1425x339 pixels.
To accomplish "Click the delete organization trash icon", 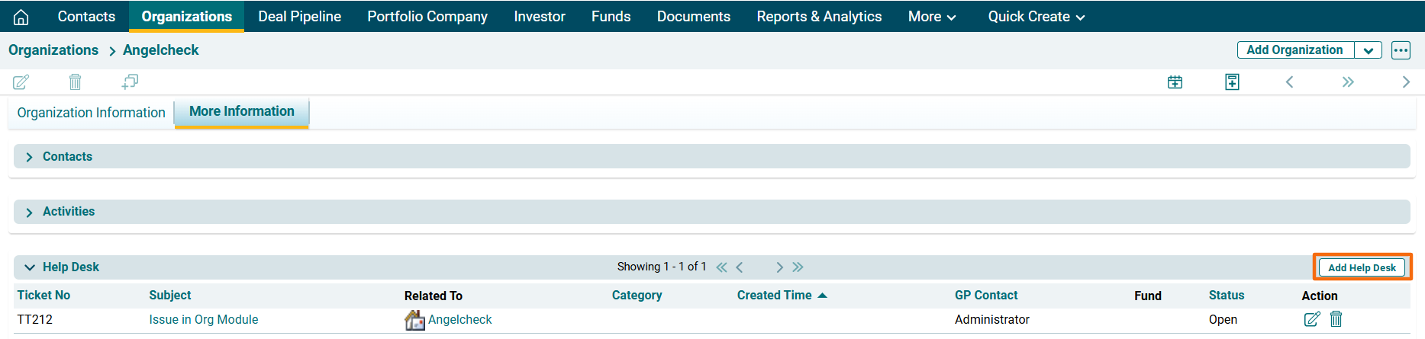I will point(75,82).
